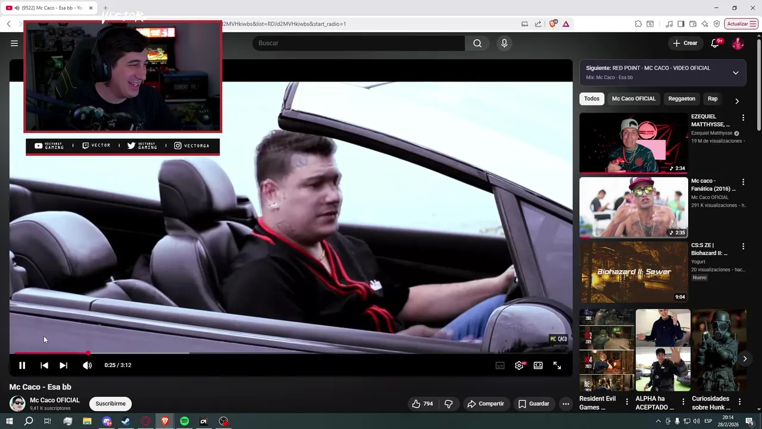Start voice search with microphone icon
The image size is (762, 429).
click(x=504, y=43)
